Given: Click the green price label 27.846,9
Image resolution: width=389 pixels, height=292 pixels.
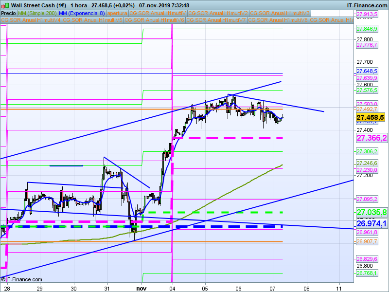Looking at the screenshot, I should [x=367, y=29].
